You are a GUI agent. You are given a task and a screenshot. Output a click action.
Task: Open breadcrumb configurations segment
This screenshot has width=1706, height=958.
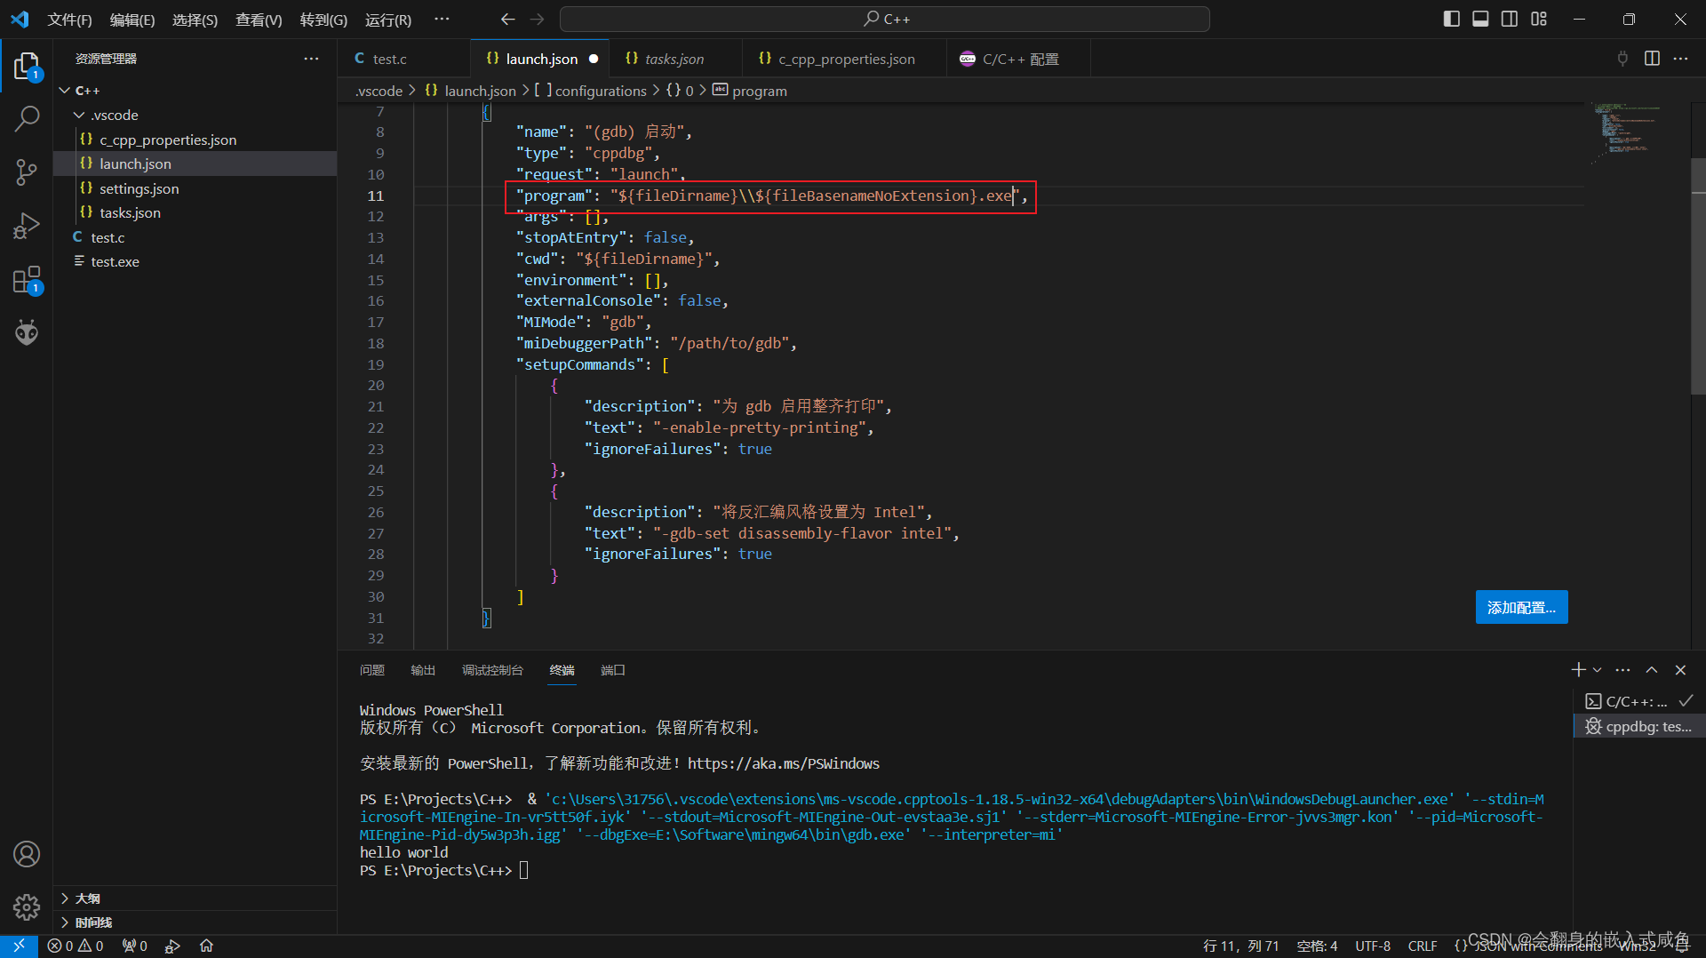click(591, 91)
